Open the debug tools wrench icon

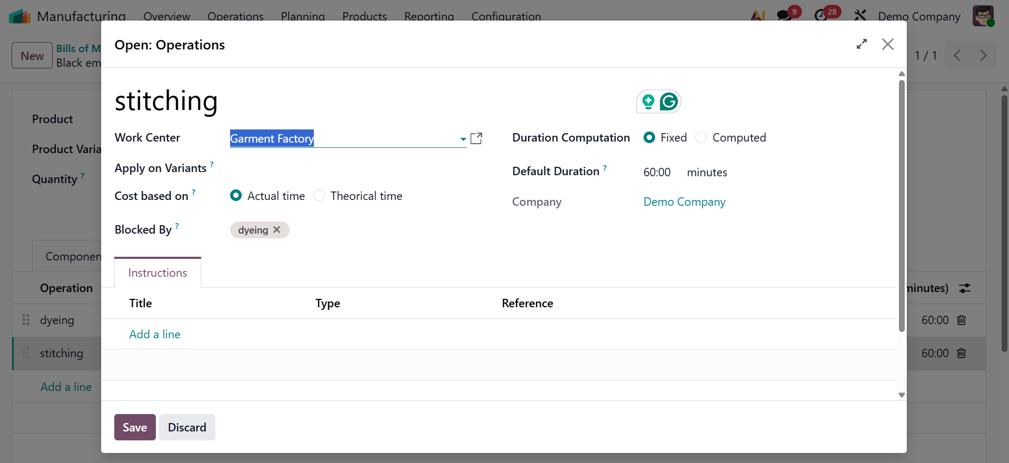860,16
